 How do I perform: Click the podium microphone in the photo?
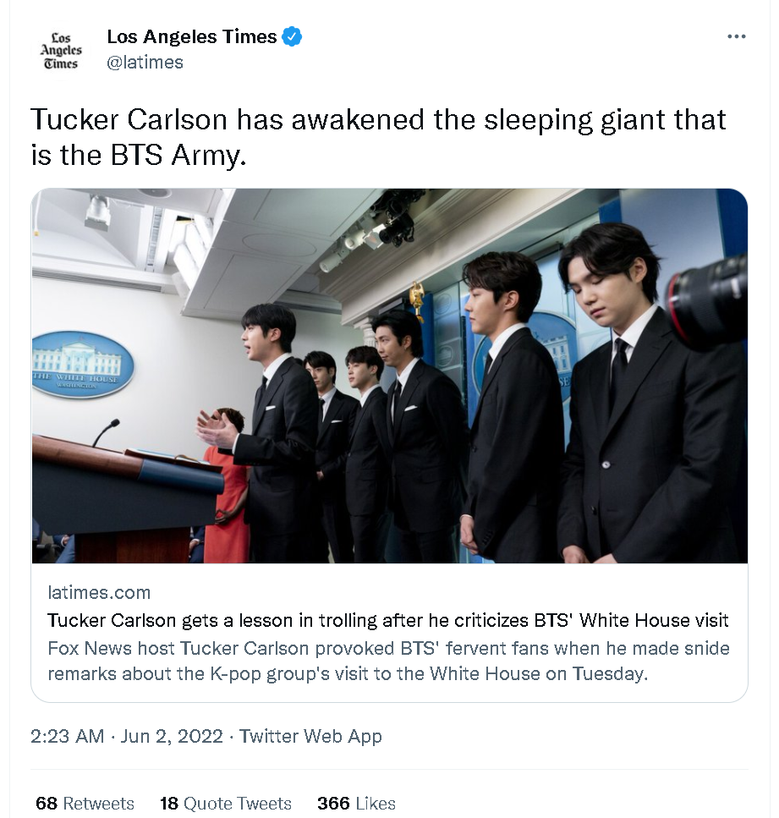tap(106, 431)
